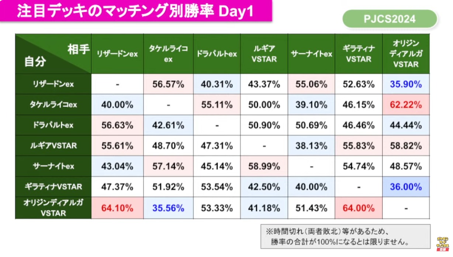The width and height of the screenshot is (453, 257).
Task: Select the リザードンex column header
Action: click(x=117, y=54)
